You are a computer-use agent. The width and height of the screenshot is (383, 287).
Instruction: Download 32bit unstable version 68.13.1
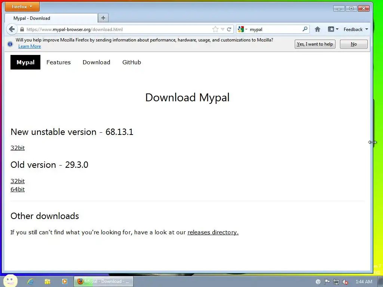point(18,148)
